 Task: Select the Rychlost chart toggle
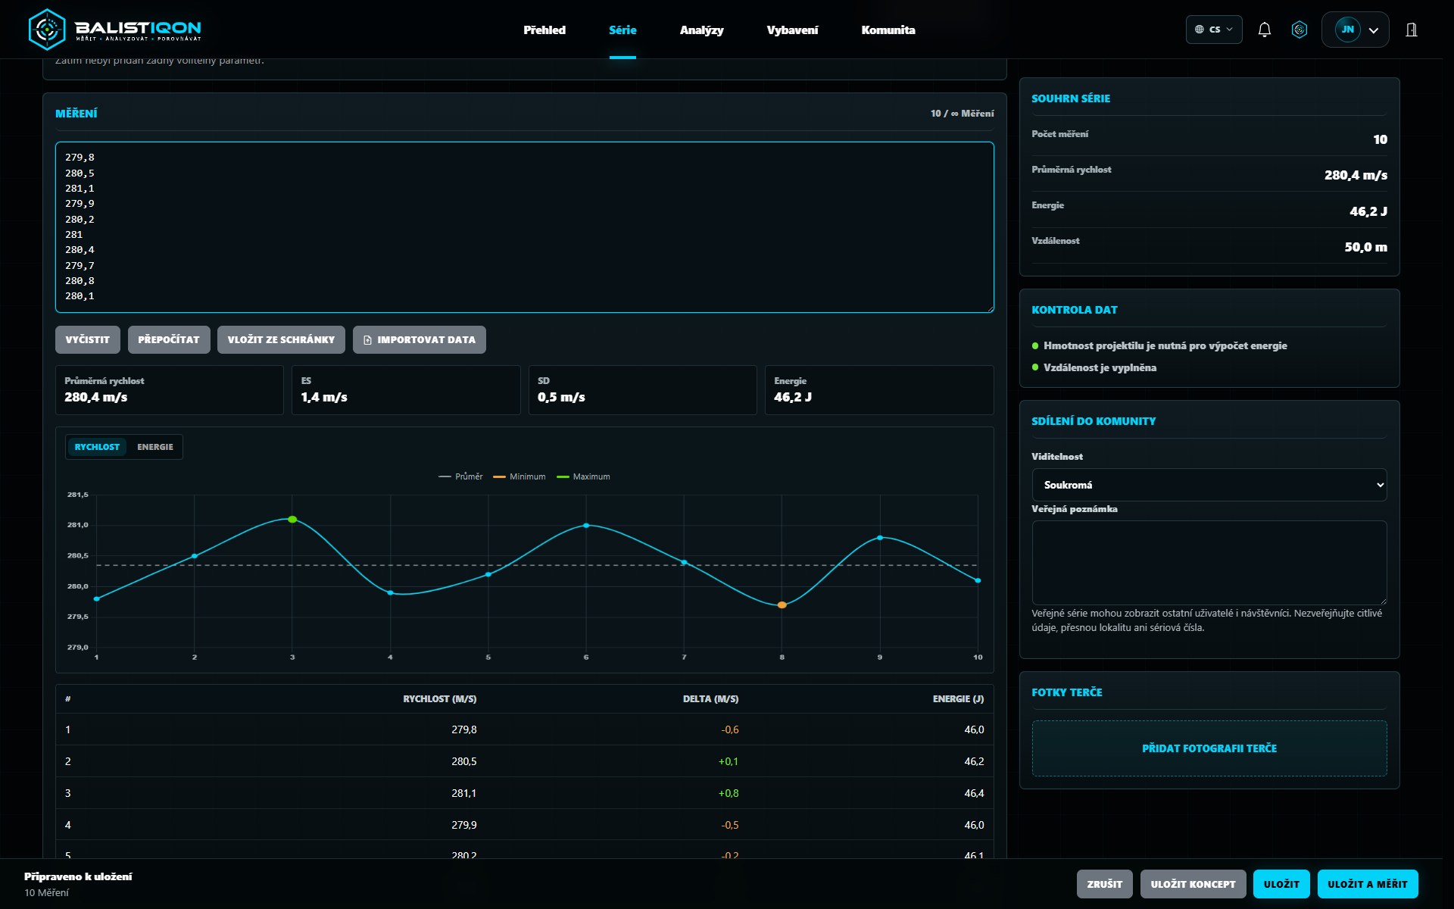[97, 447]
